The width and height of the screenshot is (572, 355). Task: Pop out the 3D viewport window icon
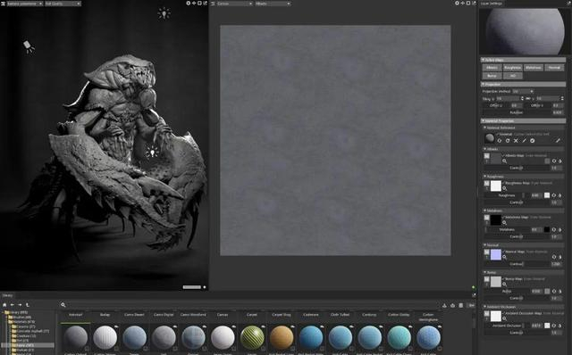coord(205,3)
